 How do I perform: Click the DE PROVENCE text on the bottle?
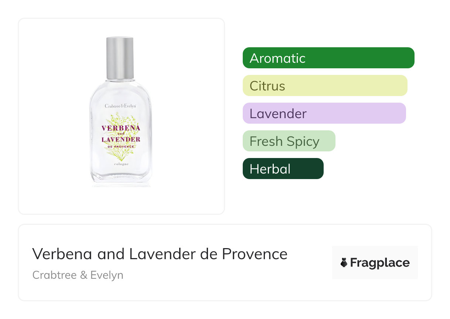click(x=121, y=147)
